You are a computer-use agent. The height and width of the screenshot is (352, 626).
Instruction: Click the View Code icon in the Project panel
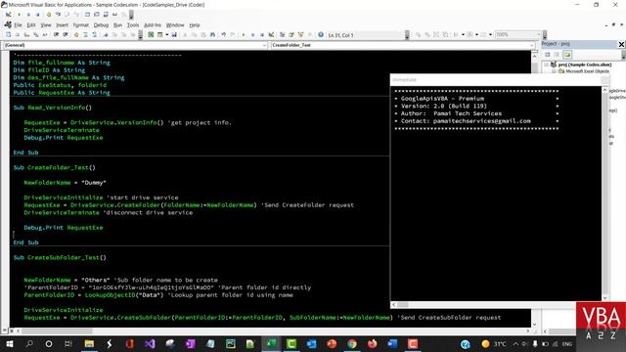[x=548, y=55]
